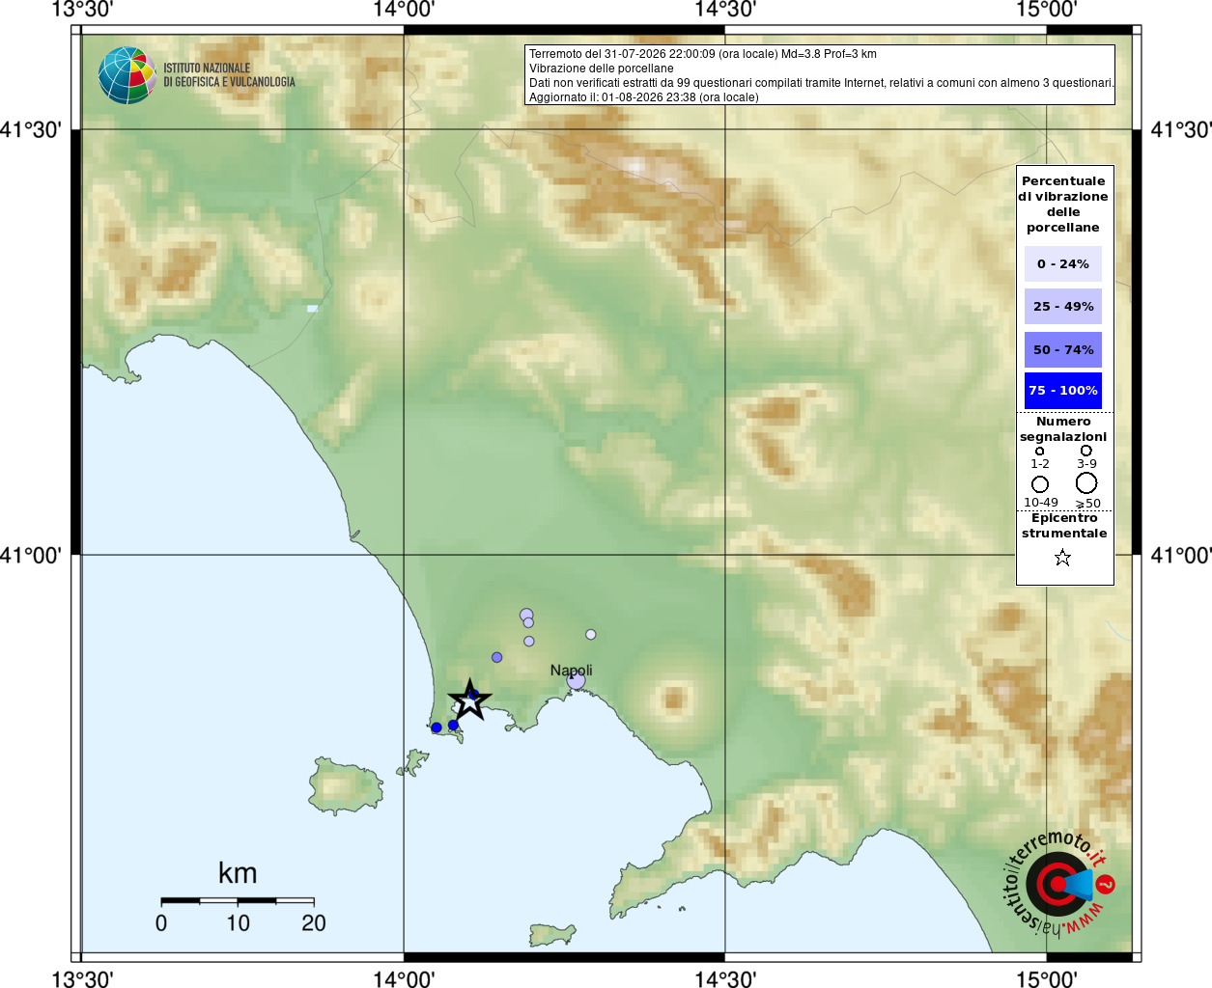Viewport: 1212px width, 988px height.
Task: Click the 'Numero segnalazioni' legend heading
Action: tap(1063, 429)
